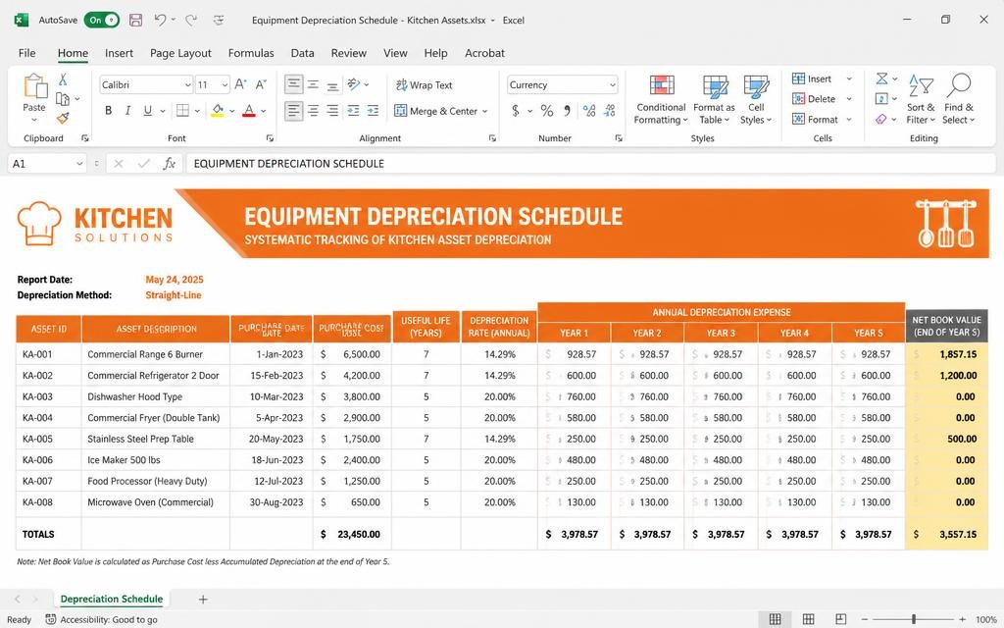Increase decimal places
The image size is (1004, 628).
click(x=589, y=111)
